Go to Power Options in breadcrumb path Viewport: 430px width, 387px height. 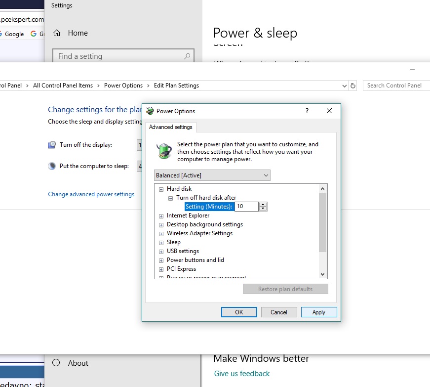tap(123, 86)
